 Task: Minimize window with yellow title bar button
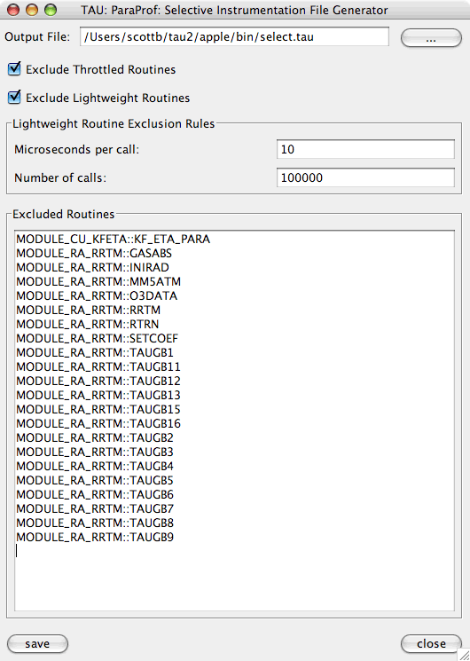click(32, 9)
